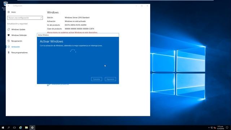
Task: Click 'Activar Windows' dialog title bar
Action: 78,35
